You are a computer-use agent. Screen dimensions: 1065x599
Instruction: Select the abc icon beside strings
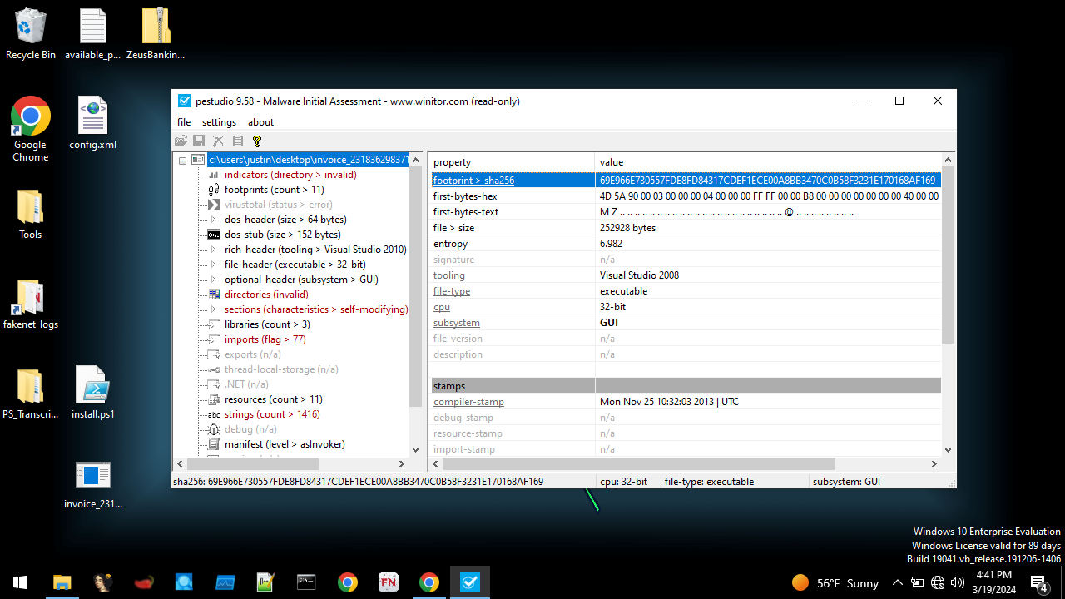pos(213,413)
